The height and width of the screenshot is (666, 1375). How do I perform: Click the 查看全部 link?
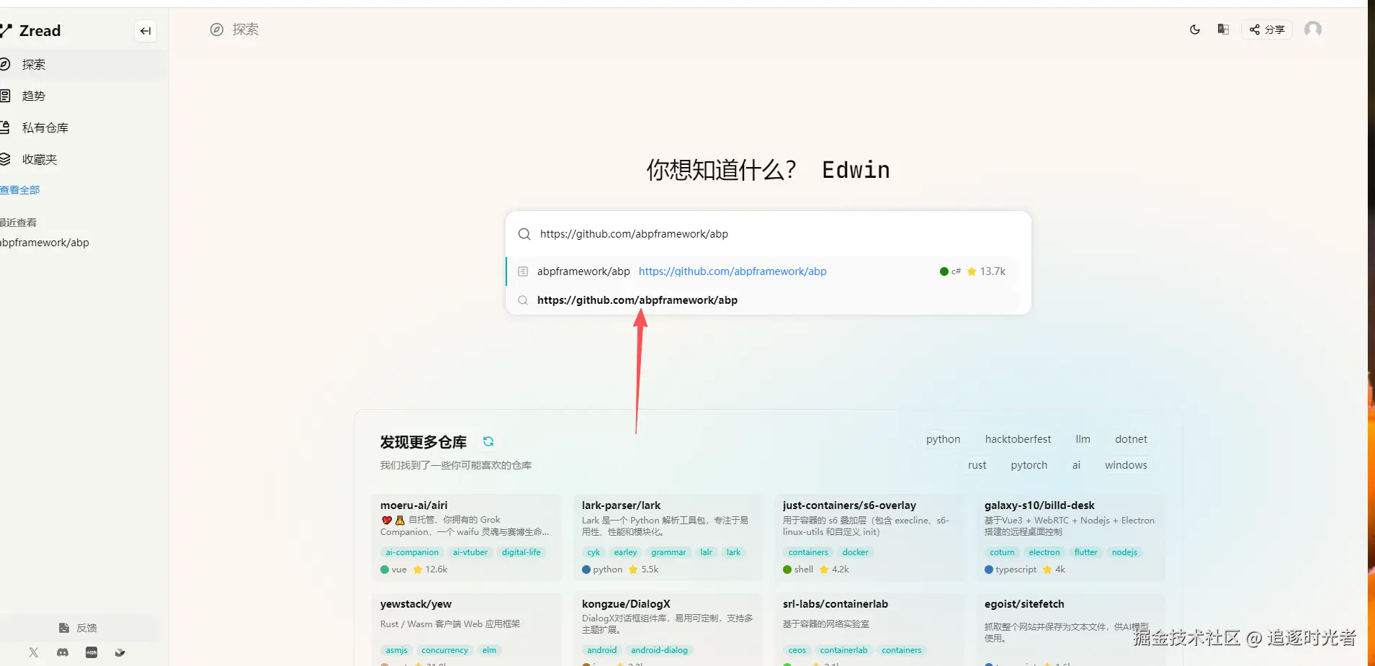(x=20, y=190)
